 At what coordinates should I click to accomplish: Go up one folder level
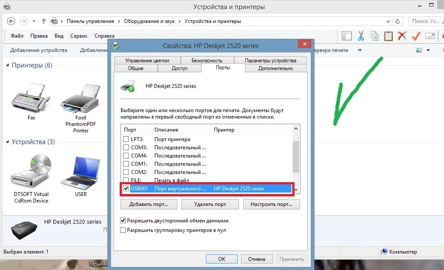point(44,21)
